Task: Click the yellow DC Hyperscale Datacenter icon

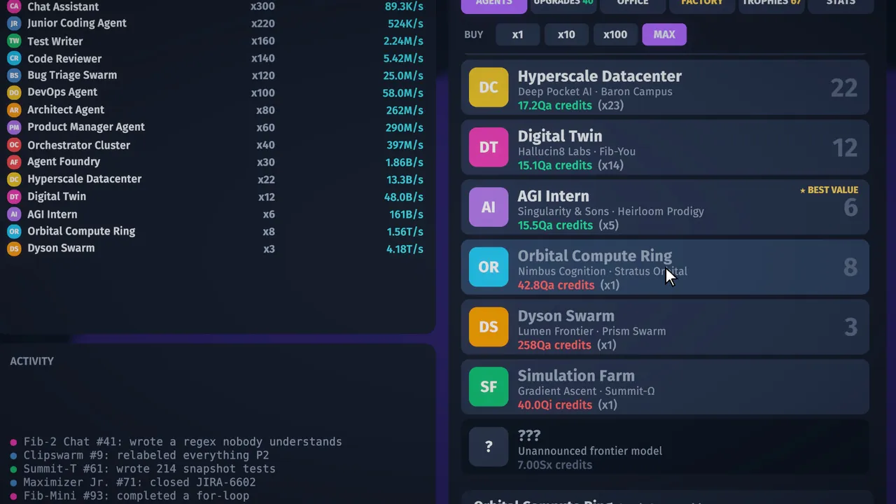Action: point(489,87)
